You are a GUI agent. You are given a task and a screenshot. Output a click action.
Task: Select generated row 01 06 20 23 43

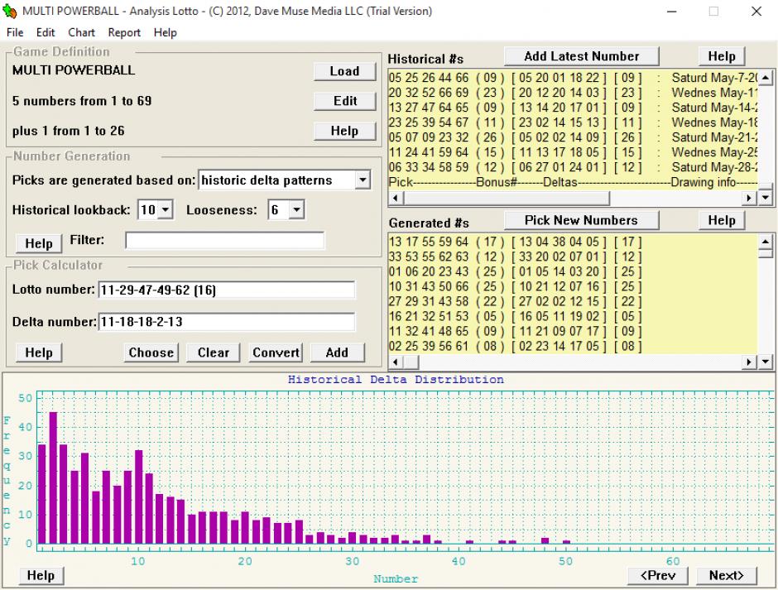[x=573, y=272]
